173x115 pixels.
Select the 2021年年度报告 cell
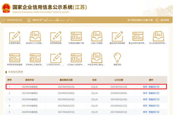tap(30, 106)
